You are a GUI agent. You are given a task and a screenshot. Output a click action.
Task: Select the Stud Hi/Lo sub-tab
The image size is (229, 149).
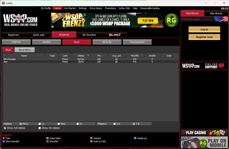[x=25, y=50]
